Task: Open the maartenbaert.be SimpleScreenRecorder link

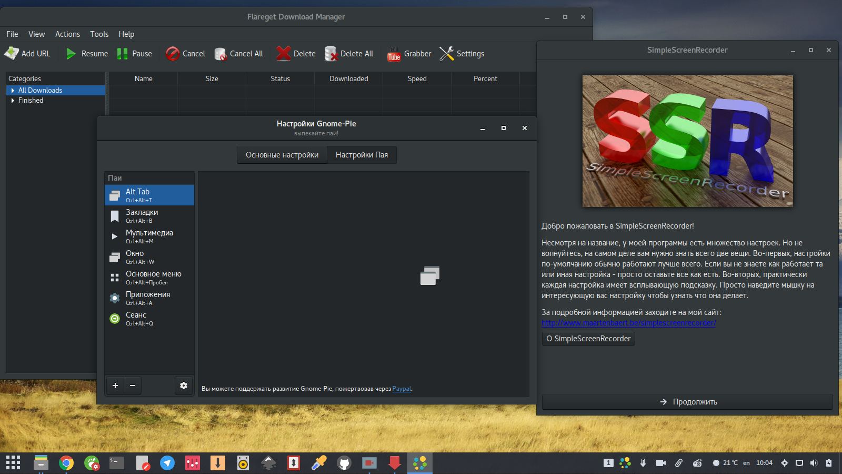Action: tap(629, 323)
